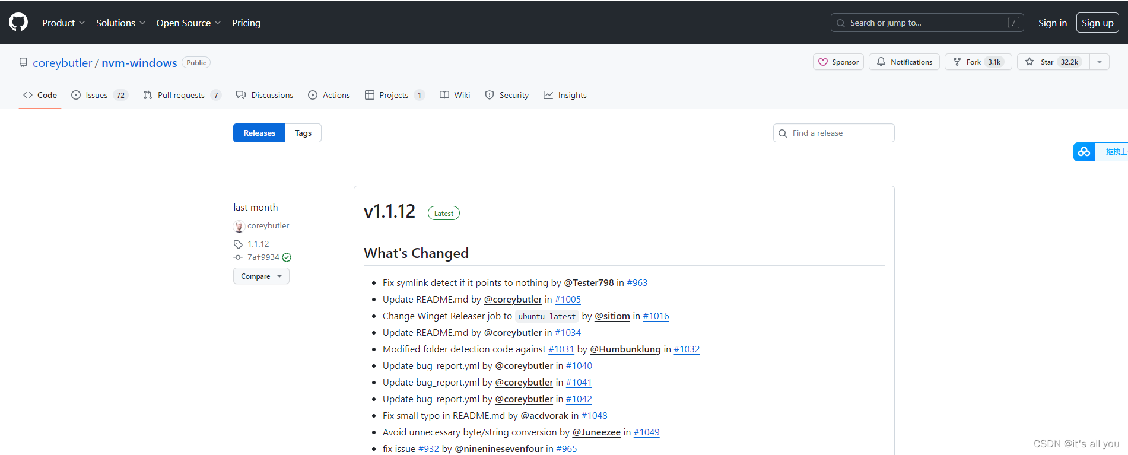Click the verified commit checkmark icon

pos(287,257)
